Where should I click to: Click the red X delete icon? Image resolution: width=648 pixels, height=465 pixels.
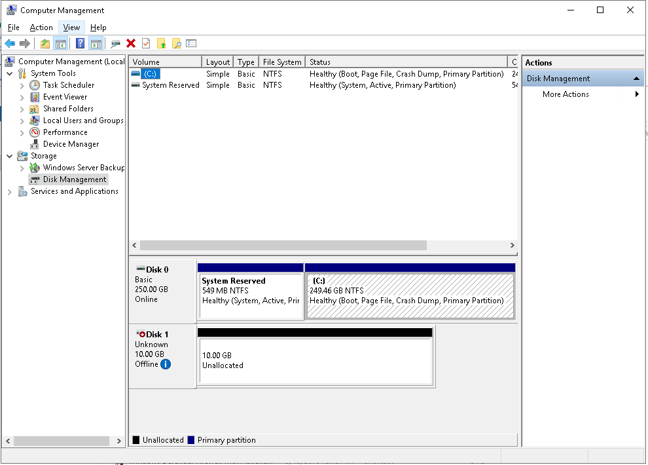[131, 44]
